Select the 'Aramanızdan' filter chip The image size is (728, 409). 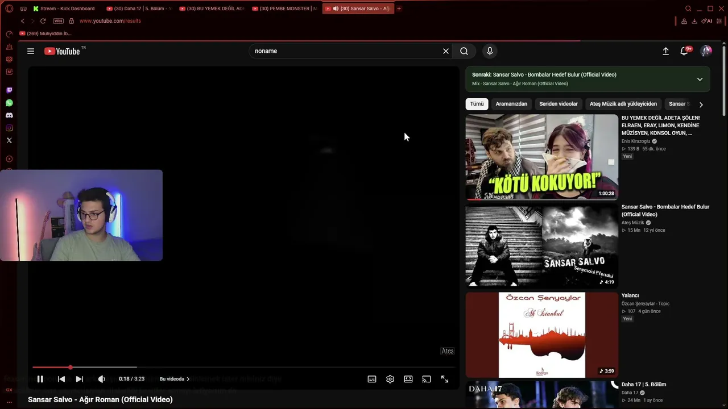point(511,104)
